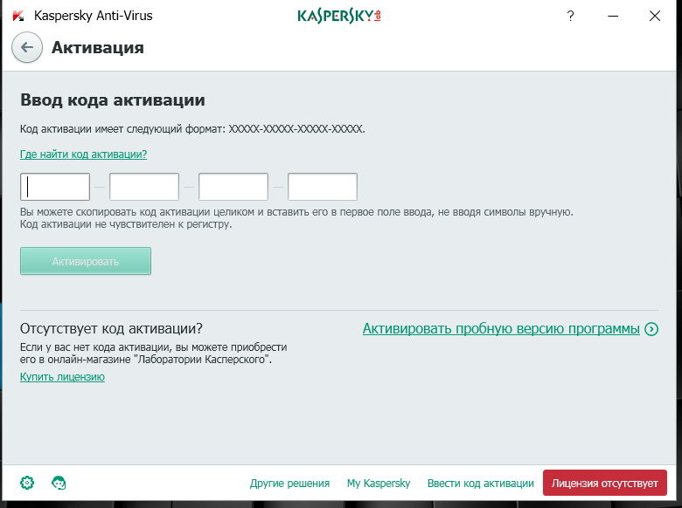Click the first activation code field
Screen dimensions: 682x508
point(55,187)
